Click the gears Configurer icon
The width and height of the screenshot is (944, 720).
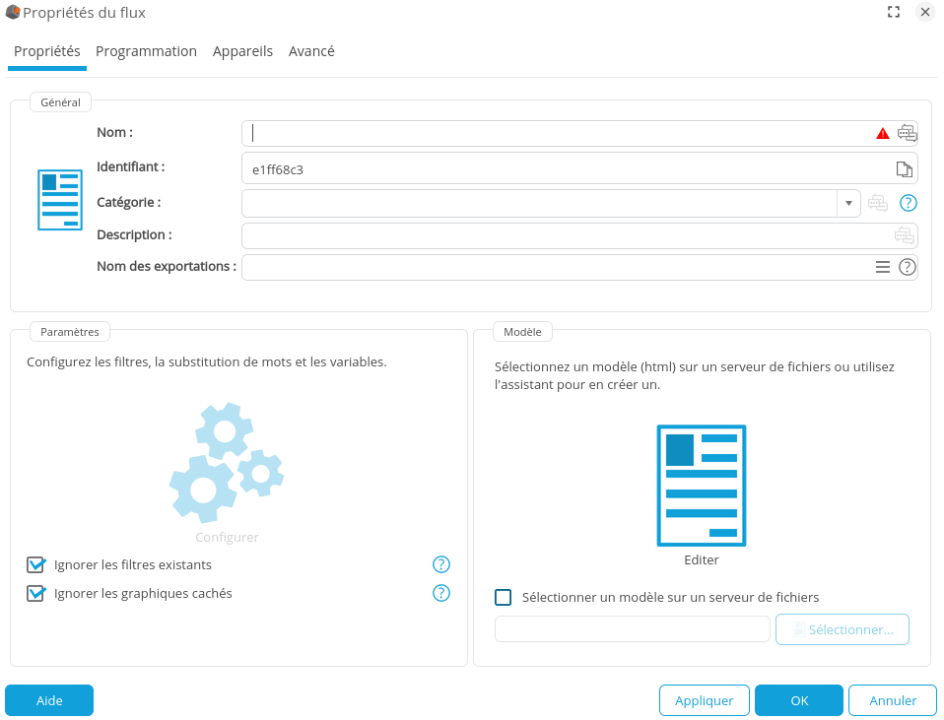[227, 463]
